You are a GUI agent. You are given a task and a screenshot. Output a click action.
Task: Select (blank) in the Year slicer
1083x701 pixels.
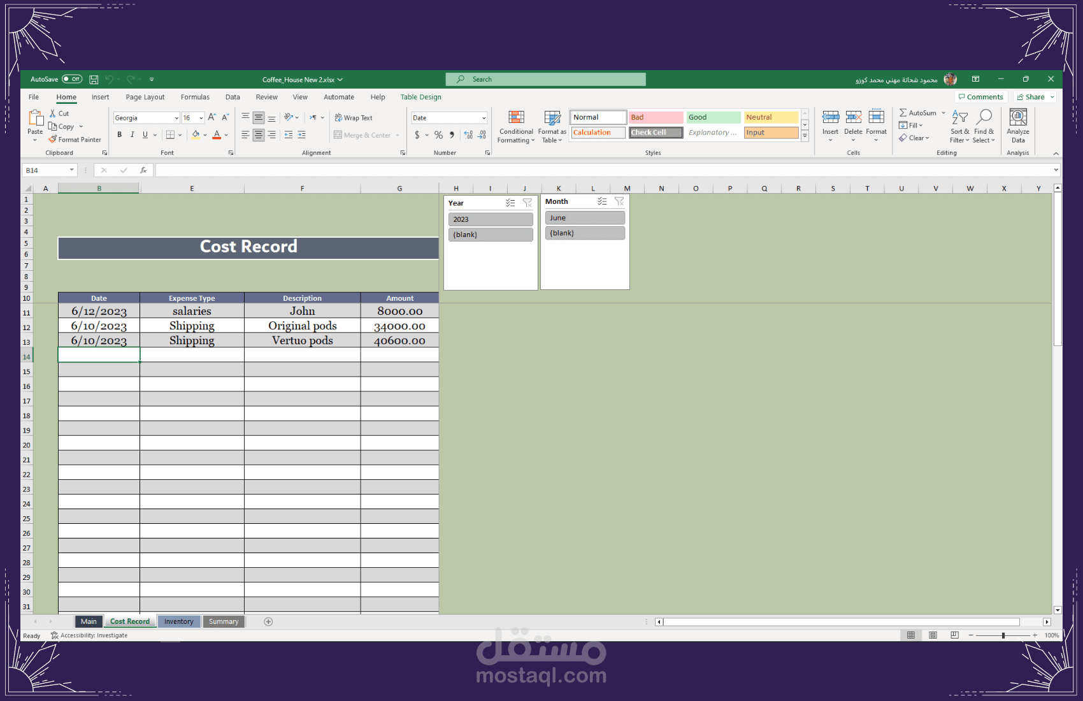pos(491,235)
